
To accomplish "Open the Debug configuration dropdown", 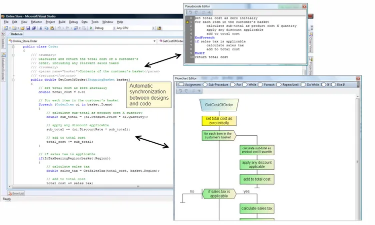I will tap(114, 28).
